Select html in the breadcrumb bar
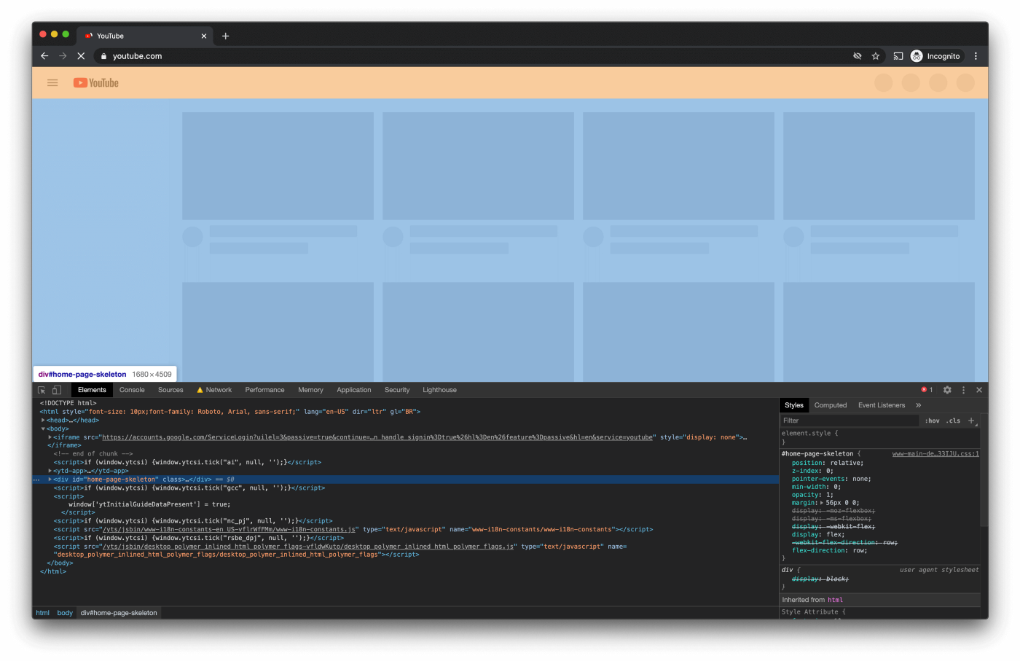Viewport: 1020px width, 661px height. [x=43, y=613]
